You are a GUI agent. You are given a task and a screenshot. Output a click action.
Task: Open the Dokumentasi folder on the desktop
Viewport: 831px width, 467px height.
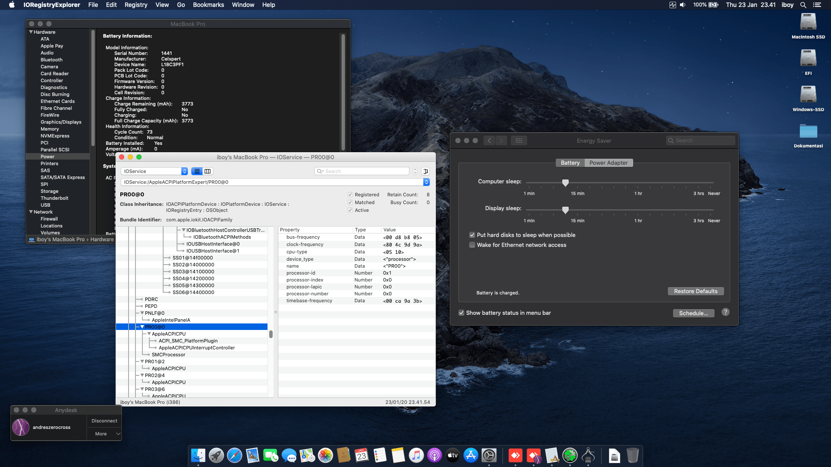[808, 135]
